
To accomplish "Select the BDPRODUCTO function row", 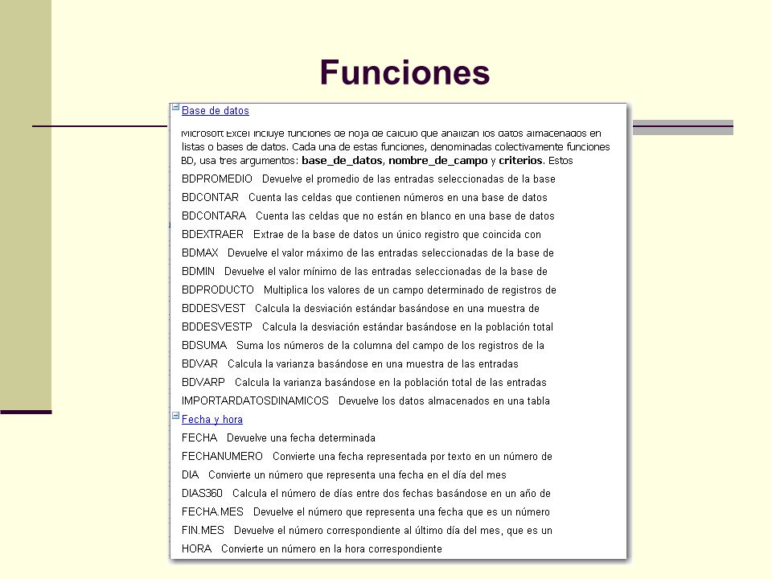I will pos(369,289).
